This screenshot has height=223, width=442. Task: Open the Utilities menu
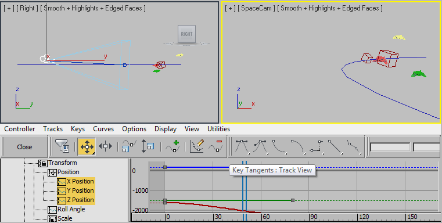pyautogui.click(x=219, y=129)
